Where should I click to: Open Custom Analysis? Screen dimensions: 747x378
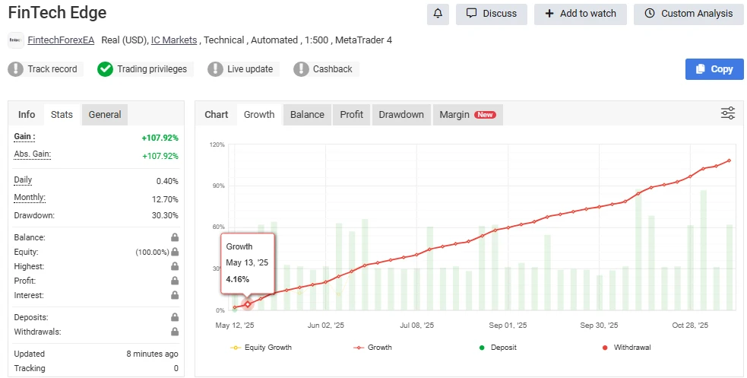click(x=688, y=14)
